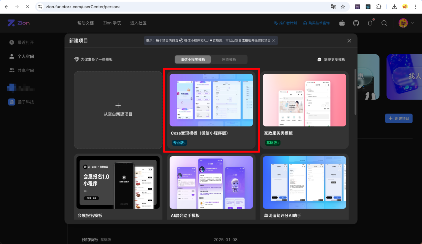Bookmark this page with the star icon
The width and height of the screenshot is (422, 244).
point(343,7)
